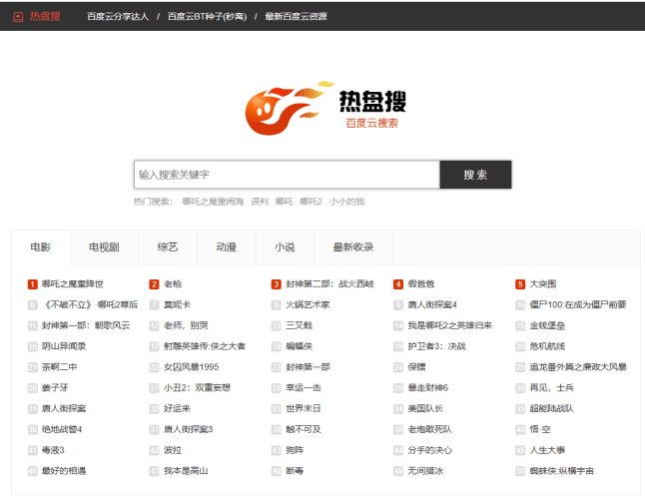
Task: Open movie entry 绝地战警4
Action: coord(62,429)
